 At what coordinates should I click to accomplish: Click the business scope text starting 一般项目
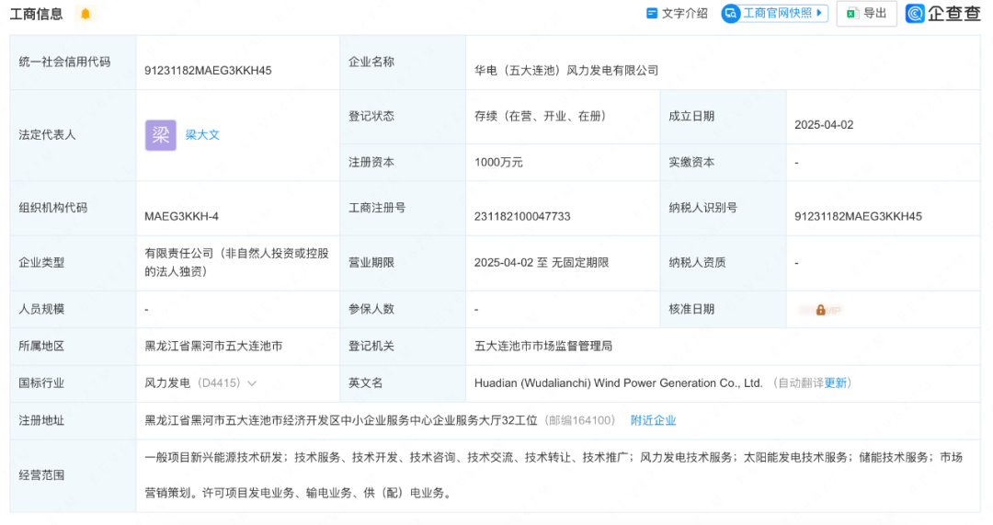click(554, 475)
